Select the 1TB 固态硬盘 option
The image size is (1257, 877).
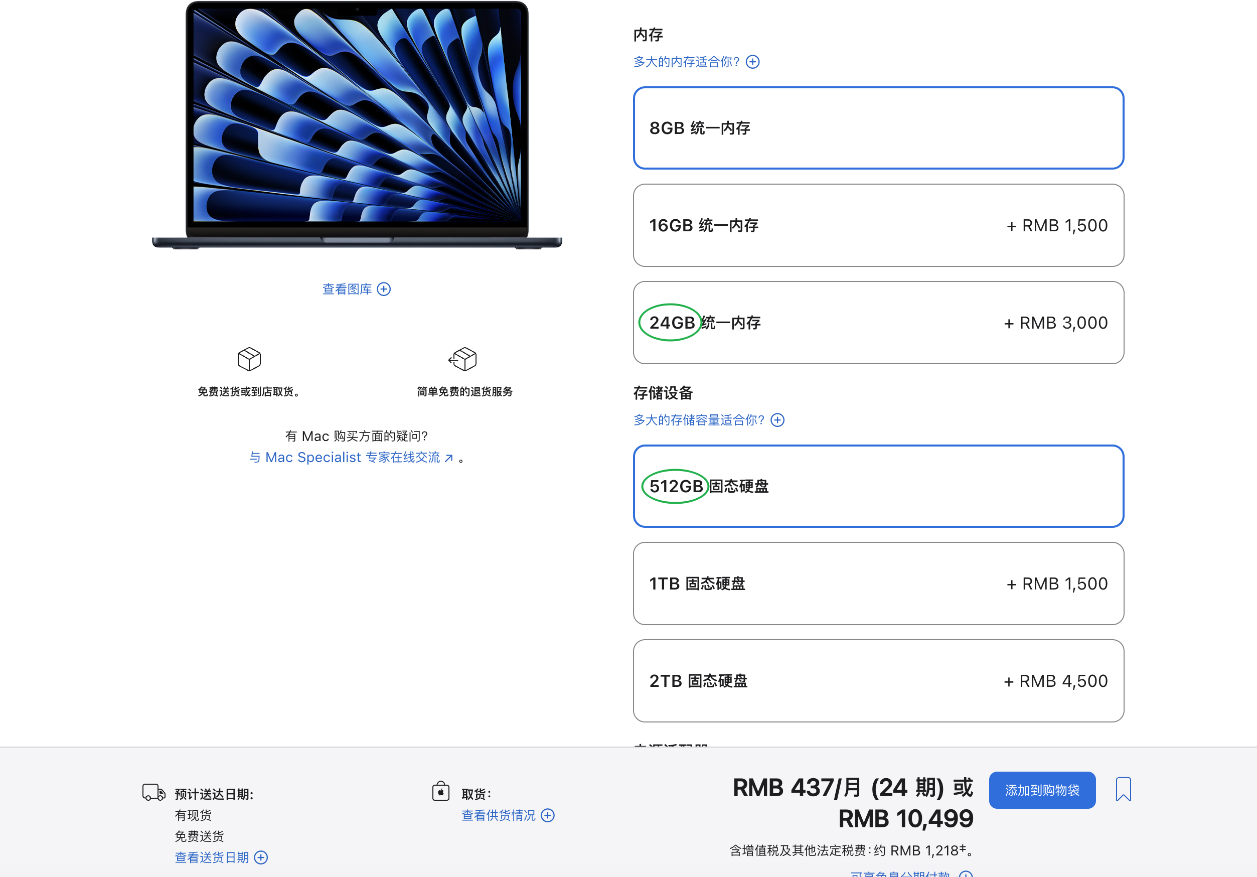(x=878, y=583)
